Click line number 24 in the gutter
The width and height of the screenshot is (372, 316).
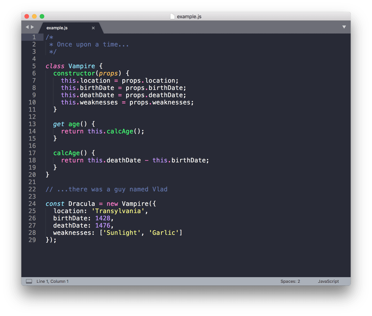(x=32, y=204)
